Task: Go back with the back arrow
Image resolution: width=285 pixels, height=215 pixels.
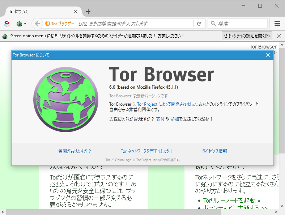Action: [37, 24]
